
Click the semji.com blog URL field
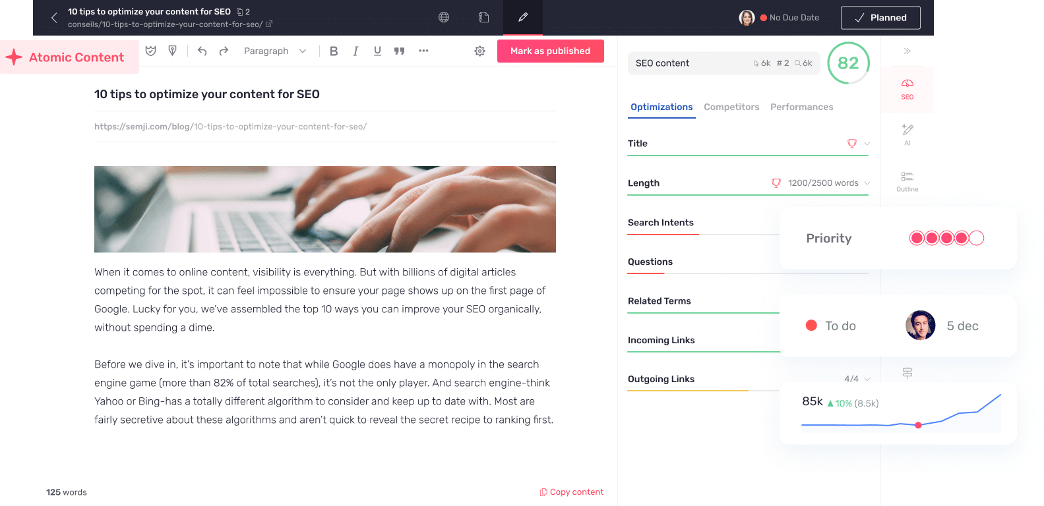point(325,126)
